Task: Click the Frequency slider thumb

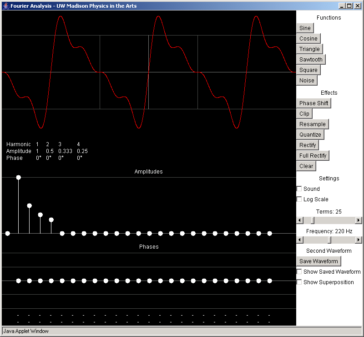Action: coord(329,240)
